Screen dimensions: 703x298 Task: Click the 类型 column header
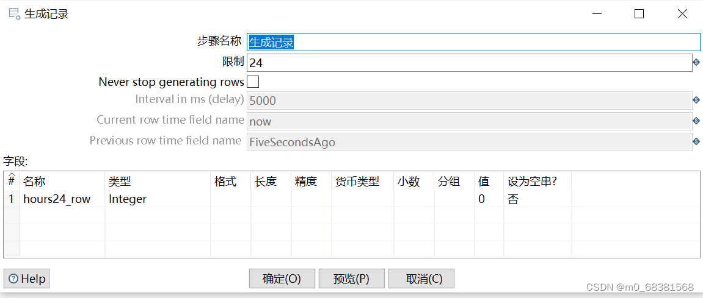click(x=158, y=181)
